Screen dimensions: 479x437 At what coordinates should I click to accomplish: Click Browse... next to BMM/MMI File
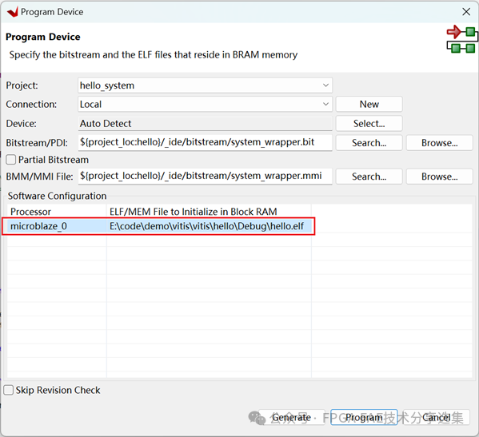click(439, 177)
